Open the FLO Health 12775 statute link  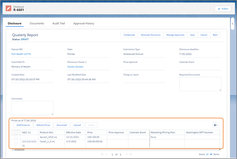pos(21,54)
